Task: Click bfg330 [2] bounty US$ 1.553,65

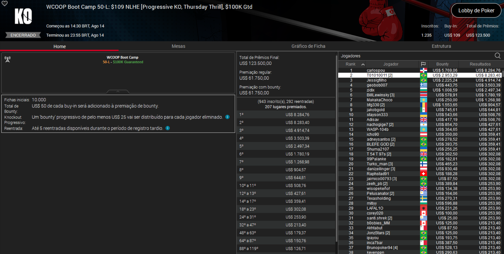Action: (445, 105)
